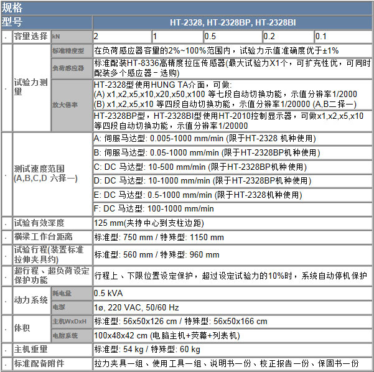Click speed option E 0.5-1000 mm/min

(x=198, y=195)
